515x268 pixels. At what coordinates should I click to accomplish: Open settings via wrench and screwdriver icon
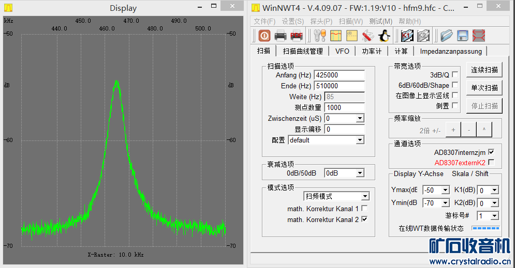point(319,36)
